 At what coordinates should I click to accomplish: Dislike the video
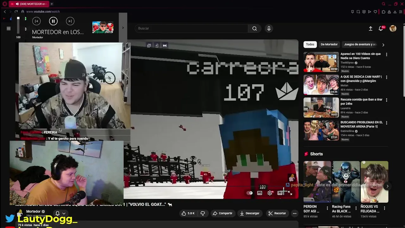pyautogui.click(x=203, y=213)
